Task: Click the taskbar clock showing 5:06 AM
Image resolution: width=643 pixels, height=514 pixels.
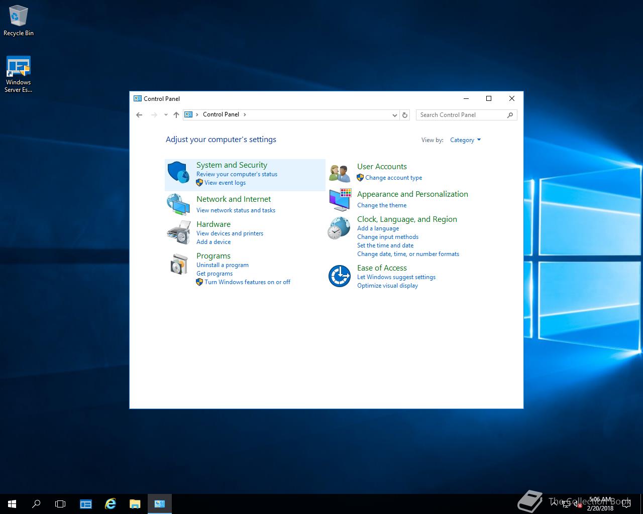Action: [600, 504]
